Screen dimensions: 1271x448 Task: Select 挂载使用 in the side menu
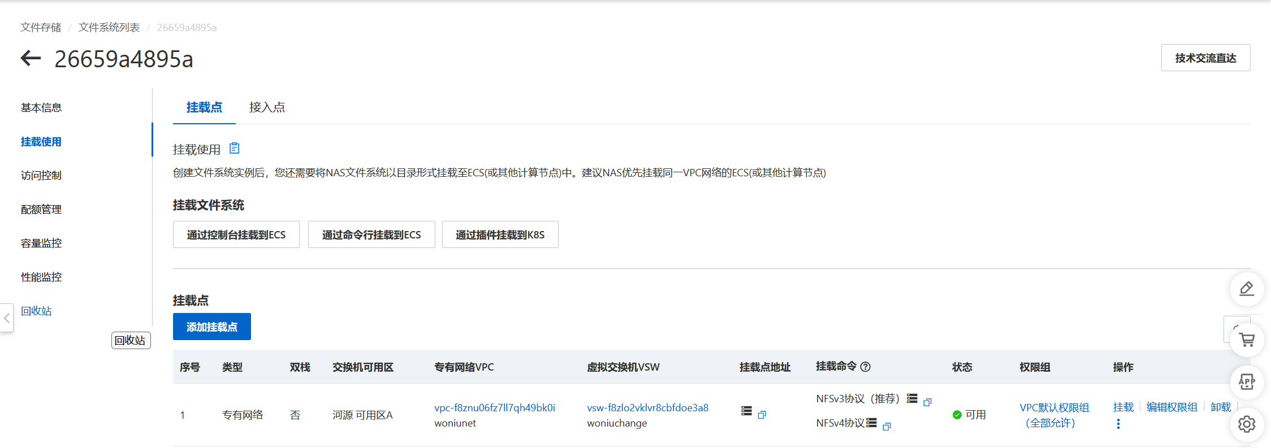pos(41,141)
